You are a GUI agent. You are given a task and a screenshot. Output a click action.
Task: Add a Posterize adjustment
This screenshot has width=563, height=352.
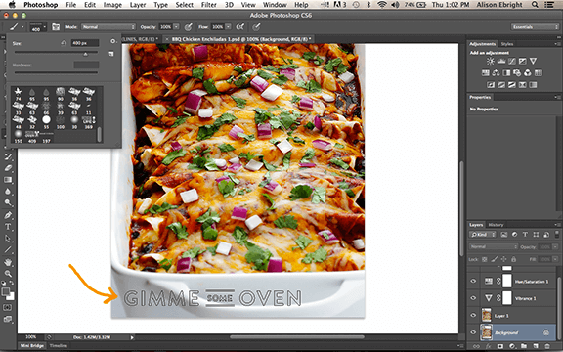pyautogui.click(x=501, y=85)
